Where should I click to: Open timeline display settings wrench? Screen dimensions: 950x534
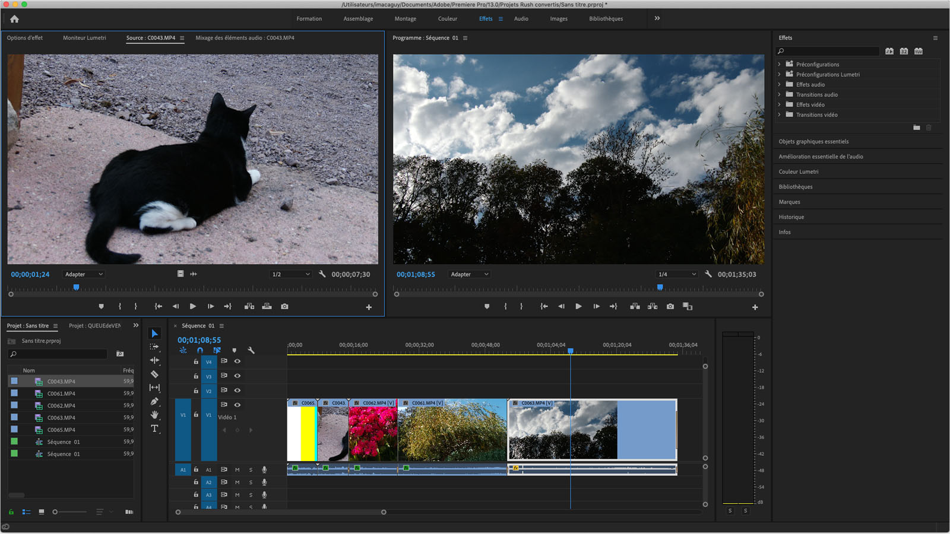pyautogui.click(x=251, y=350)
